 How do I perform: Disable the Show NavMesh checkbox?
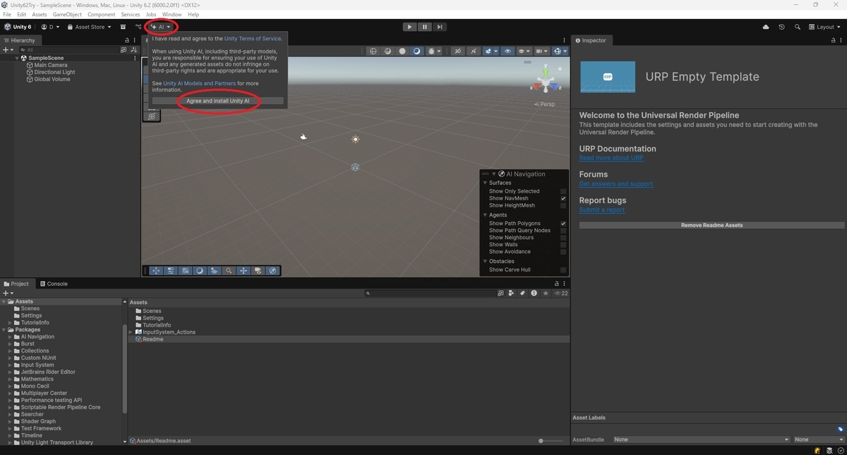tap(563, 198)
